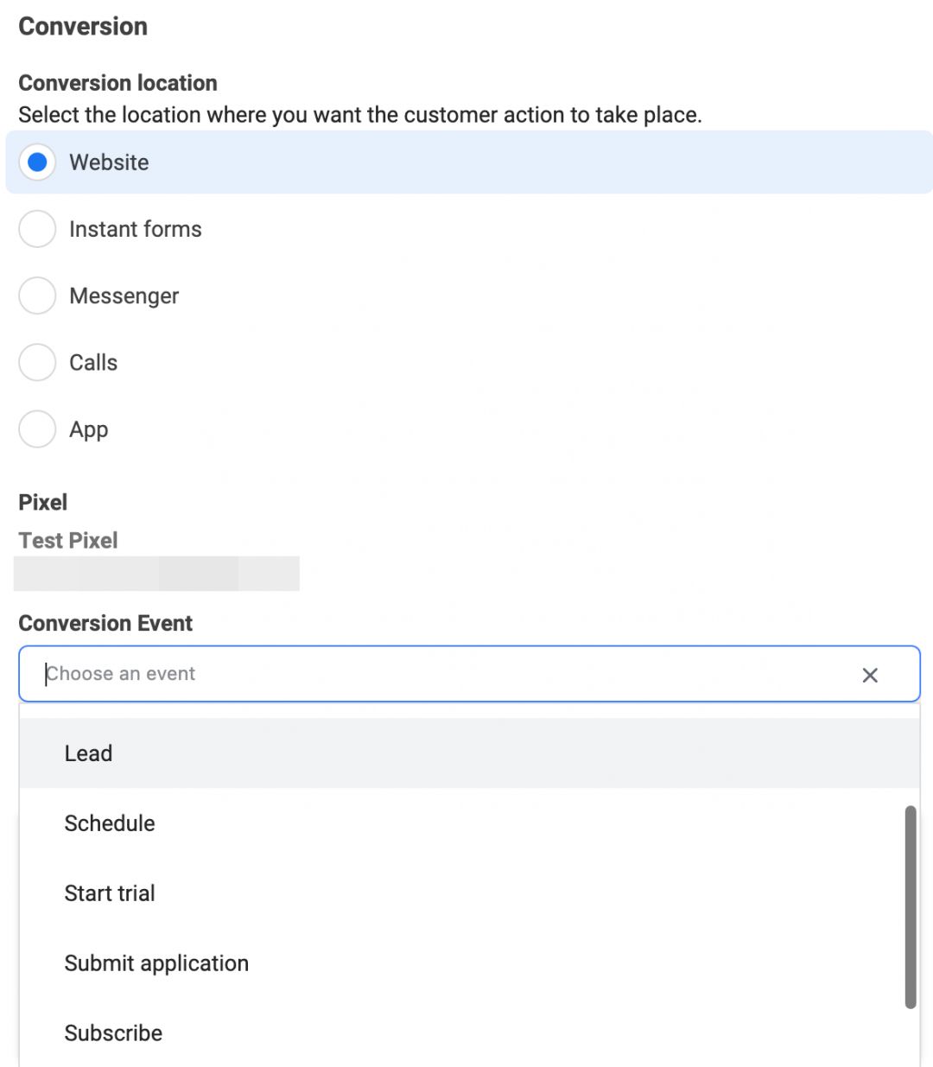Screen dimensions: 933x1067
Task: Pick Calls as the conversion location
Action: pyautogui.click(x=37, y=363)
